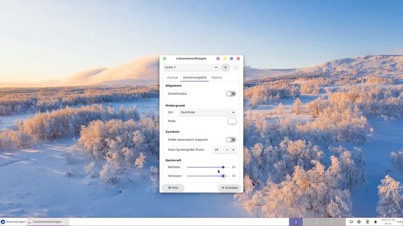Select the Leisteneinstellungen taskbar window button
The image size is (403, 226).
click(48, 222)
